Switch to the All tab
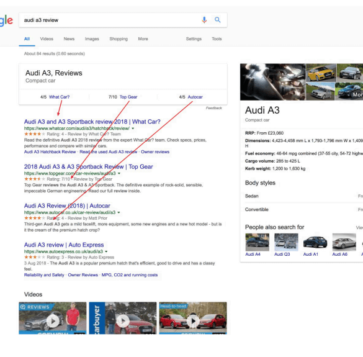Image resolution: width=363 pixels, height=357 pixels. 27,38
